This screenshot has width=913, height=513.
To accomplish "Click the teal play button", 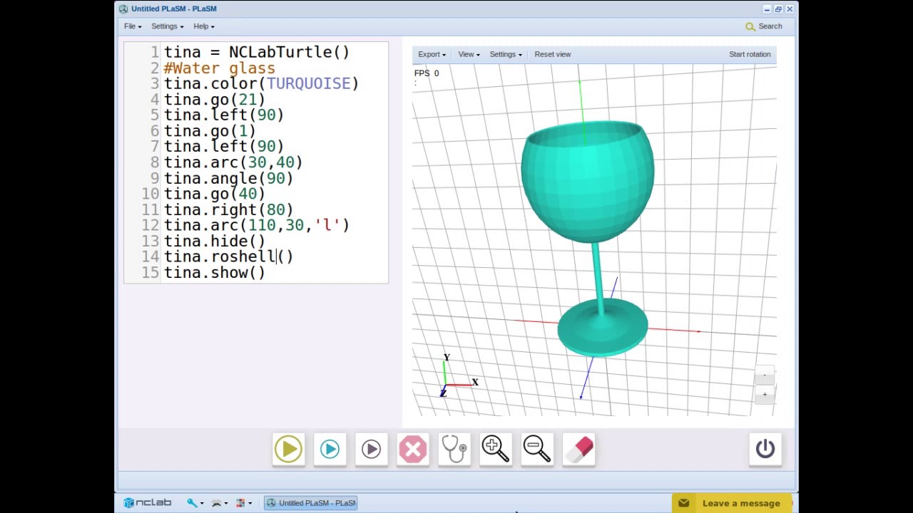I will click(x=330, y=449).
